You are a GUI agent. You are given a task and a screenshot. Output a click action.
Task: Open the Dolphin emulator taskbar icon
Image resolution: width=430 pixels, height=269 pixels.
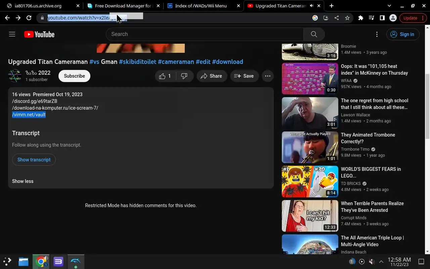click(x=76, y=262)
